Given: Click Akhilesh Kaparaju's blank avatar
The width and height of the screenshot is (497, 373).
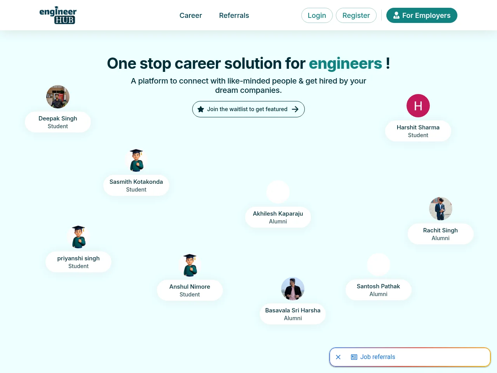Looking at the screenshot, I should click(x=278, y=192).
